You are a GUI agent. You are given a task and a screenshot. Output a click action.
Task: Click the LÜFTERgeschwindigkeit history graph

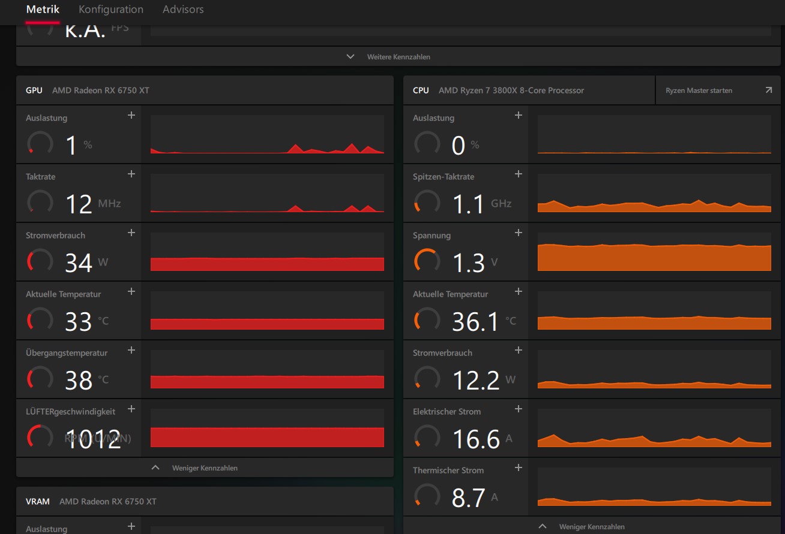(267, 428)
